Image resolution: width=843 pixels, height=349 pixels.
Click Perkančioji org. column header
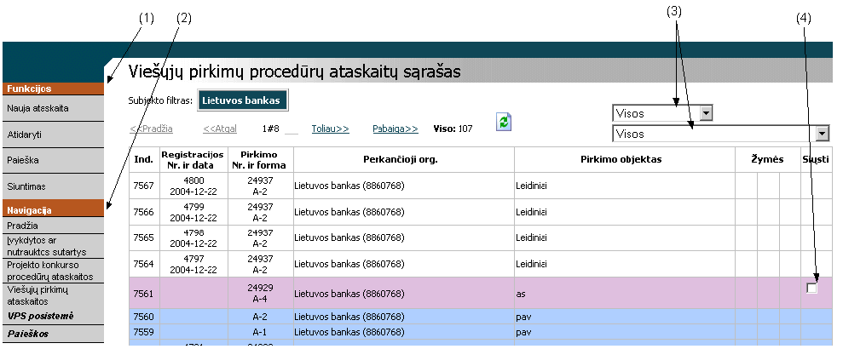point(404,159)
